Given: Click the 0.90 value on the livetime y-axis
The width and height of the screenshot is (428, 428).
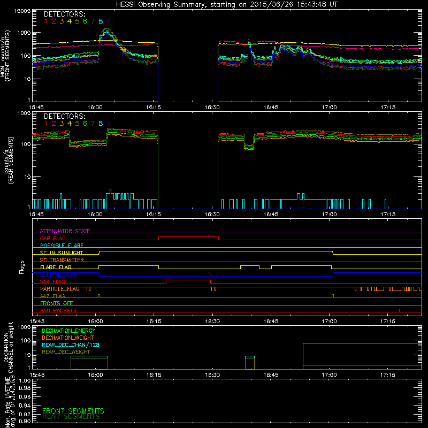Looking at the screenshot, I should (x=25, y=421).
